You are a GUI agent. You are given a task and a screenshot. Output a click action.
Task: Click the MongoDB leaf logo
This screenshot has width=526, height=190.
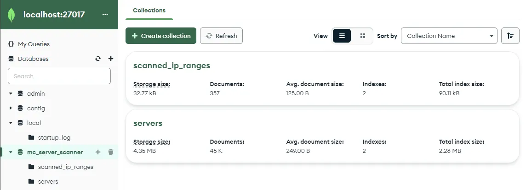(11, 15)
